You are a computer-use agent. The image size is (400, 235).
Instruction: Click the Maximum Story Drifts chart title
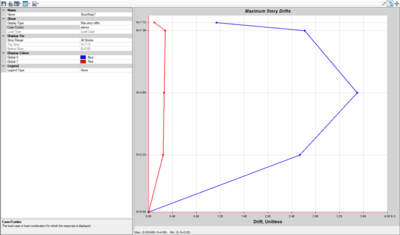pos(268,11)
